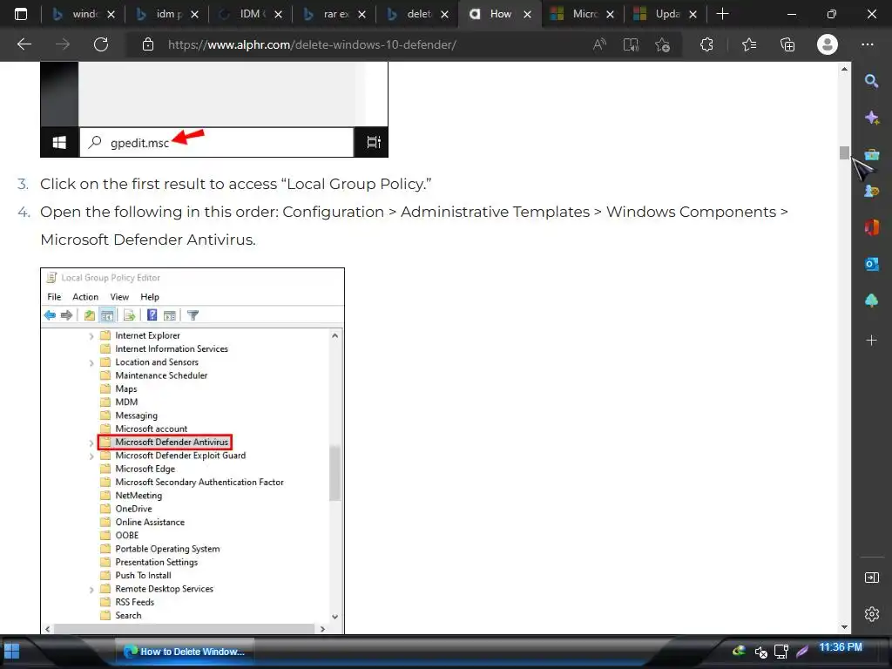Open Microsoft 365 in the sidebar

tap(871, 227)
